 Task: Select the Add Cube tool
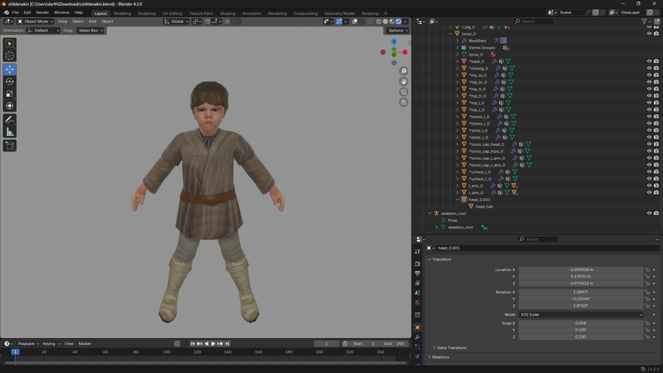point(10,145)
